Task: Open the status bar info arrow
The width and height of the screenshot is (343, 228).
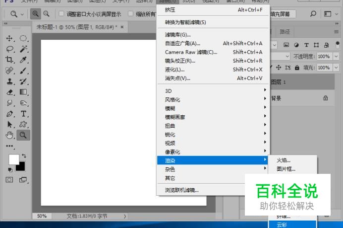Action: coord(125,216)
